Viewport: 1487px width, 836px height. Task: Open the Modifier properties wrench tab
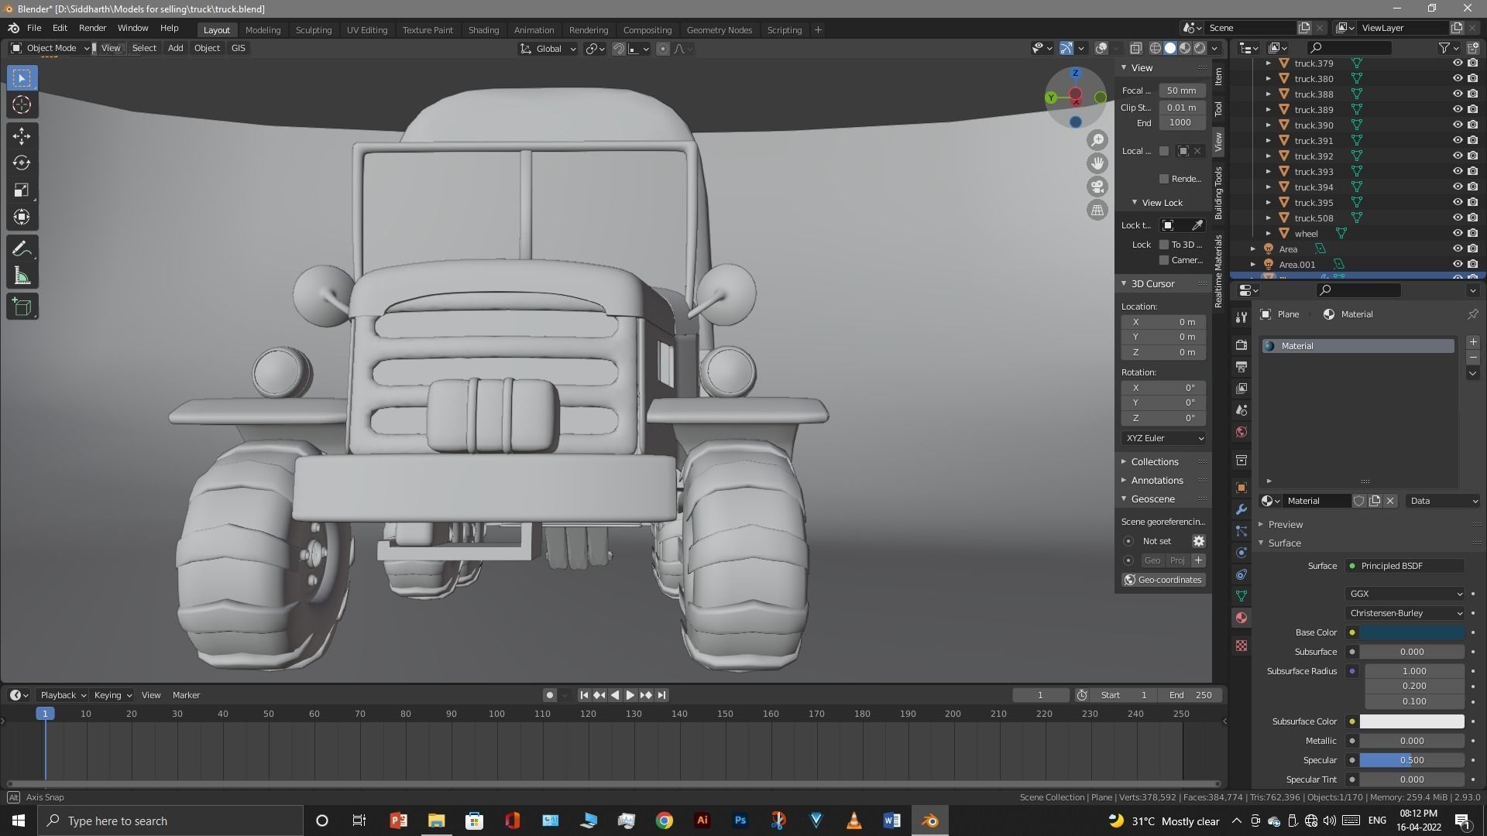tap(1241, 509)
